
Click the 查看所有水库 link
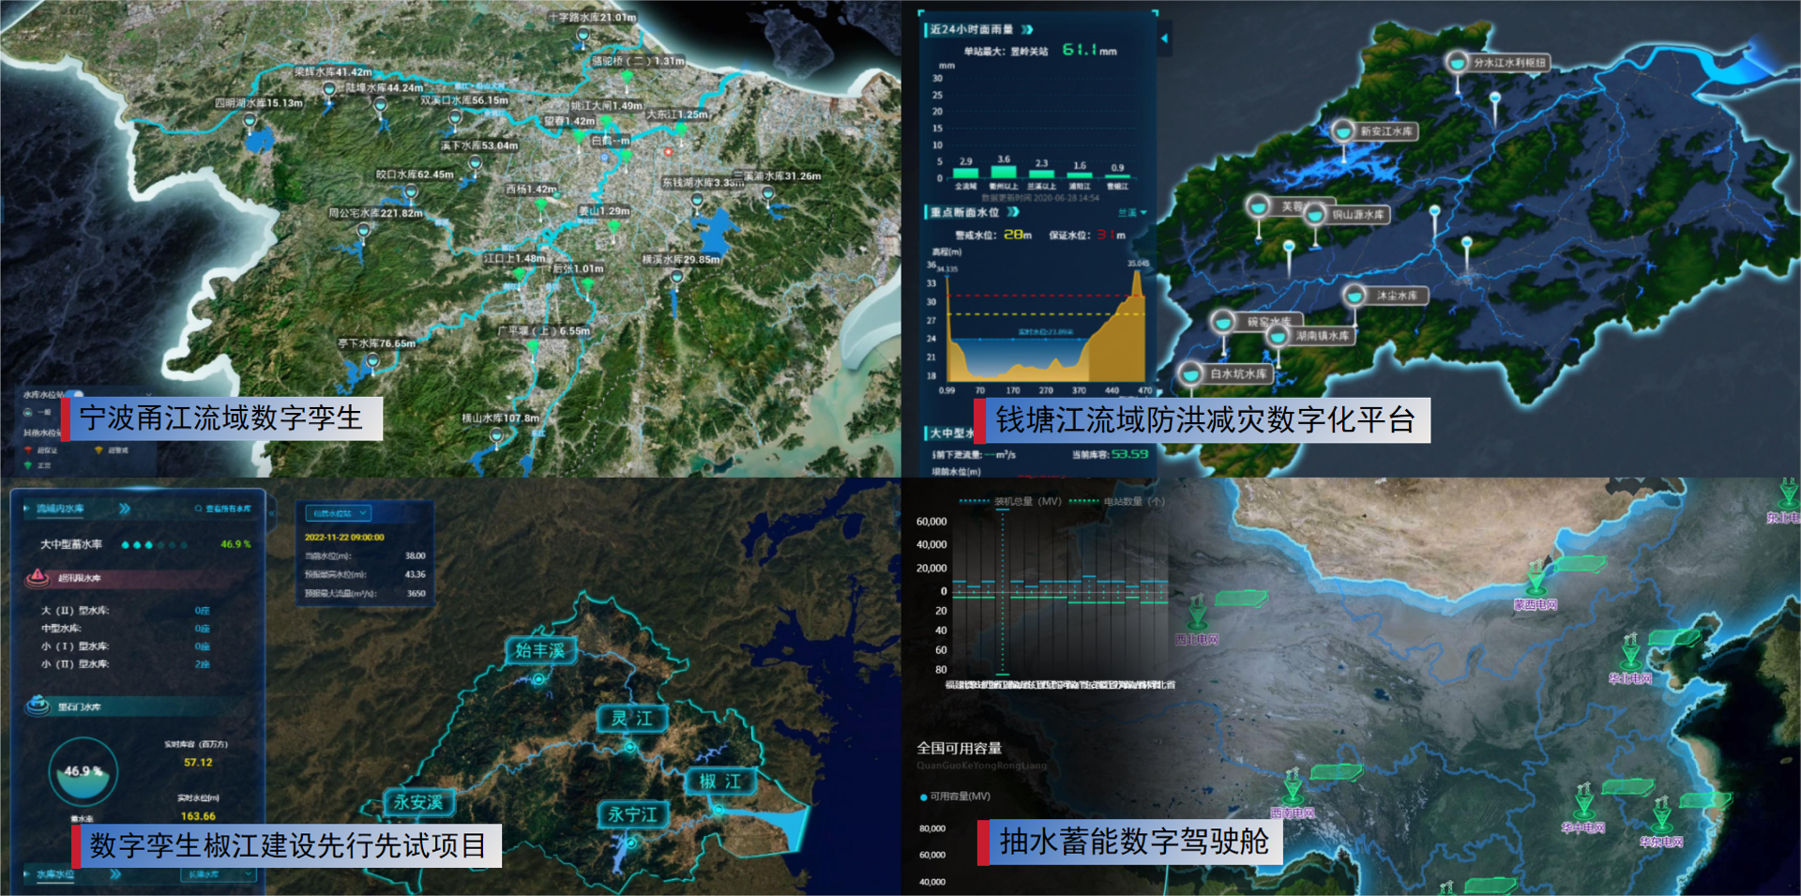pos(224,509)
